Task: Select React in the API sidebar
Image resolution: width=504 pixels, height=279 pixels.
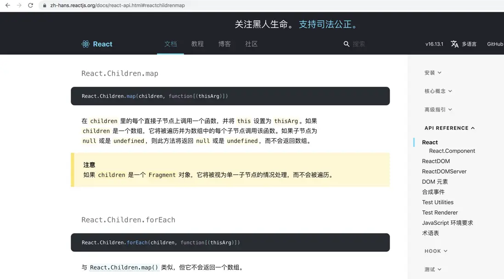Action: 430,142
